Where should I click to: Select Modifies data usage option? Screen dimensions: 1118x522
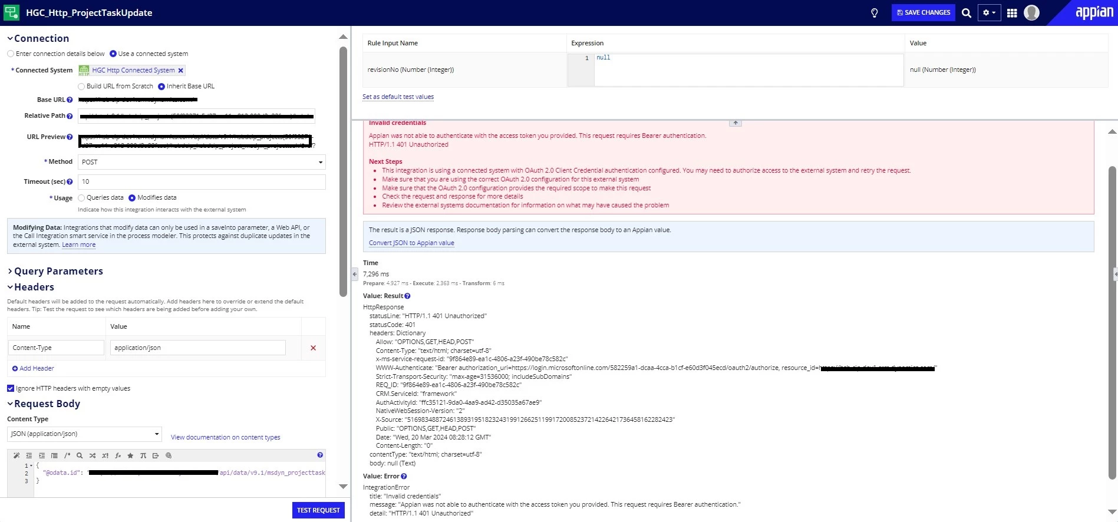(x=132, y=198)
